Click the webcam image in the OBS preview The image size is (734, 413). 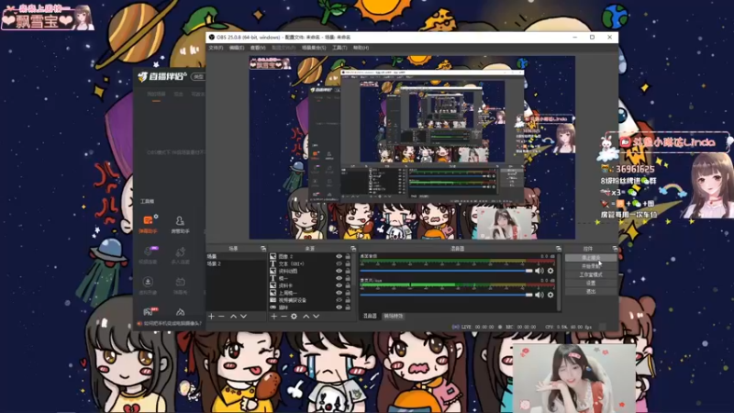pos(504,224)
